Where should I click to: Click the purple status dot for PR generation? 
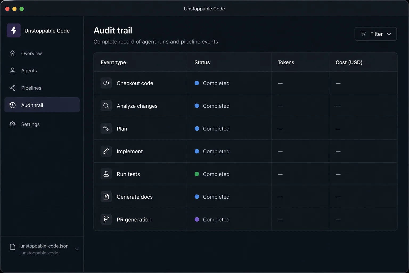pos(197,219)
